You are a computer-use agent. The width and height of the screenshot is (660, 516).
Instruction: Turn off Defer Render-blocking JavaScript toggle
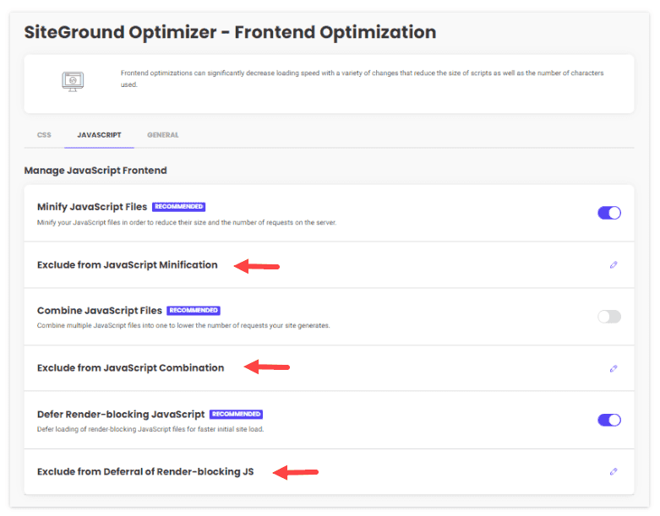tap(609, 420)
